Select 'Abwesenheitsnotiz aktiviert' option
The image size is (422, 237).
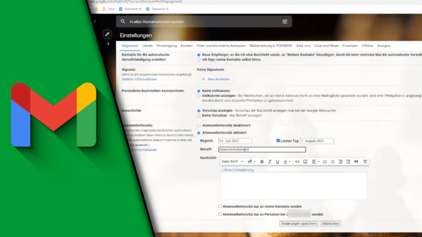click(x=199, y=132)
